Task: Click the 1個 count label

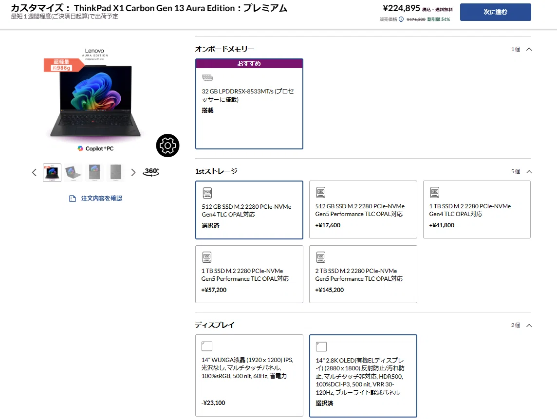Action: 516,49
